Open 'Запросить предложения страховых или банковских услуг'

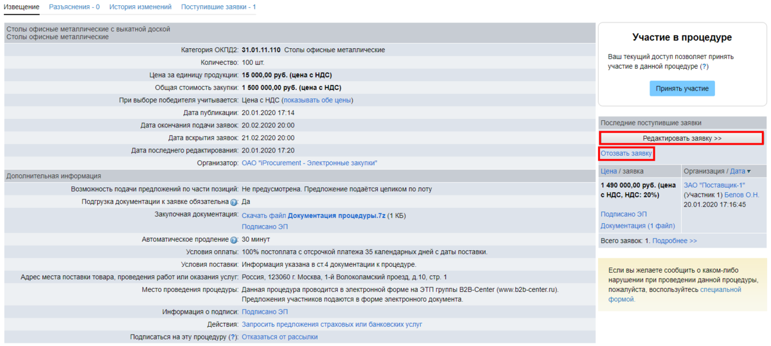[332, 324]
